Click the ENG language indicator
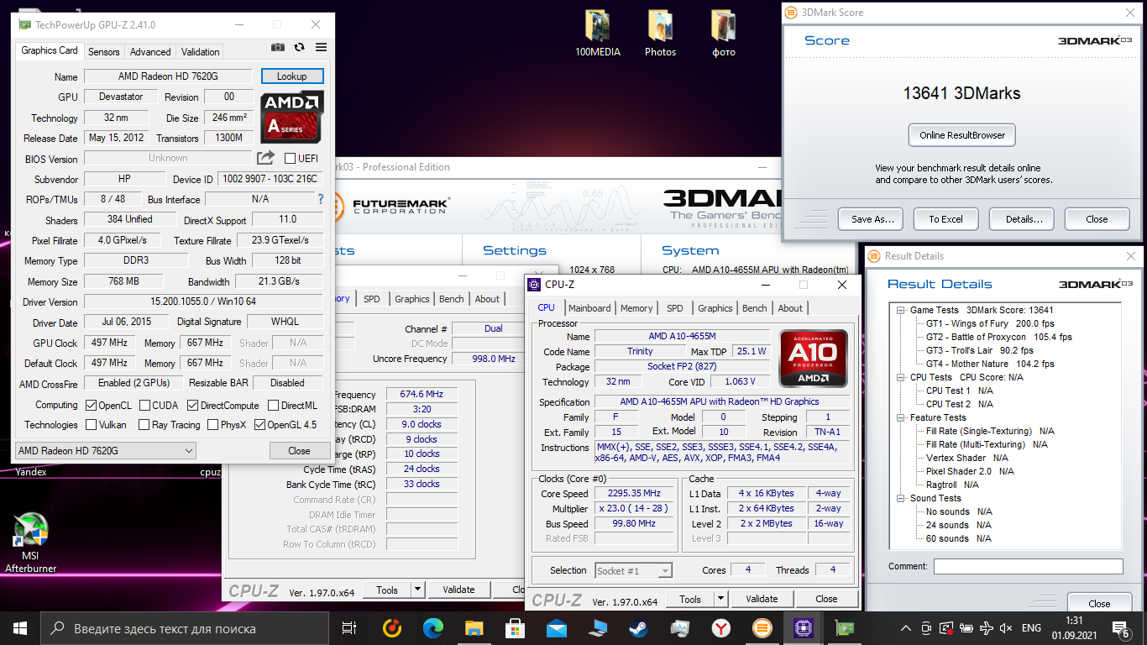 point(1031,627)
